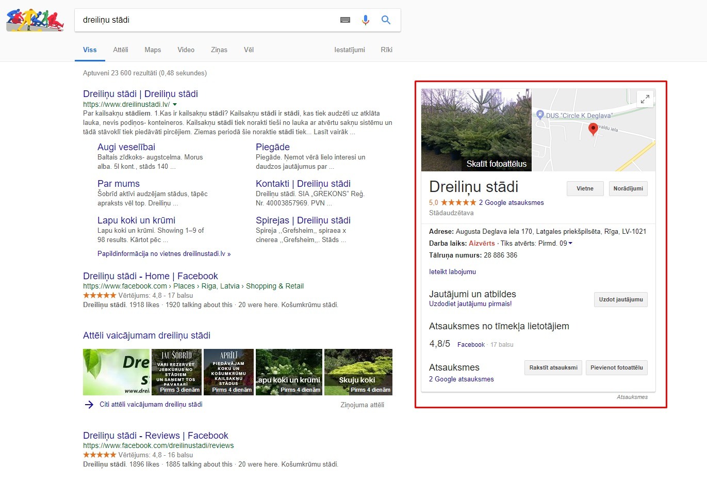Start voice search with microphone icon
Screen dimensions: 707x480
(365, 20)
